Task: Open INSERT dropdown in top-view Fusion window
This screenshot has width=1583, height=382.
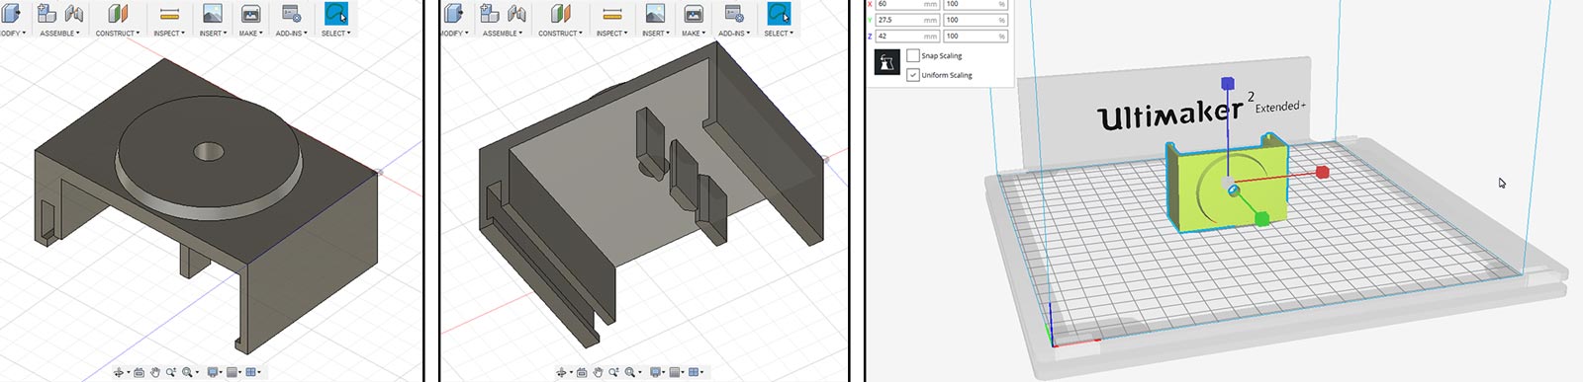Action: tap(213, 34)
